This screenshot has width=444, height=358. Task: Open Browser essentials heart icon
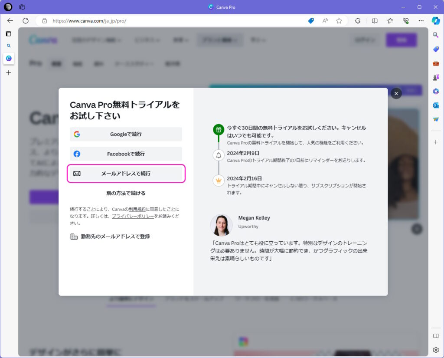point(406,21)
